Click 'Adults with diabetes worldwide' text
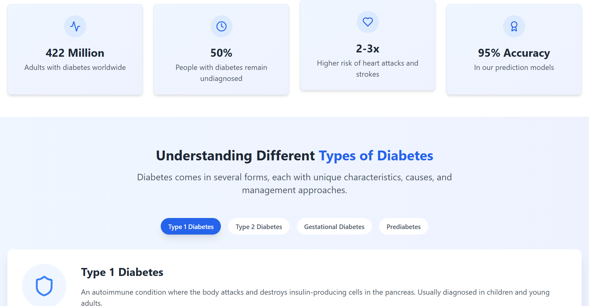 [x=75, y=67]
